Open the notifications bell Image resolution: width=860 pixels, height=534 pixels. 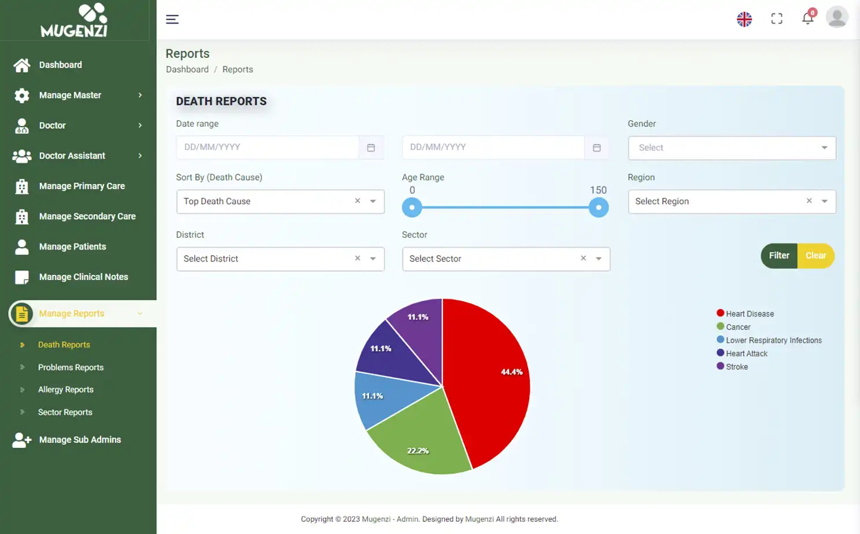click(808, 19)
